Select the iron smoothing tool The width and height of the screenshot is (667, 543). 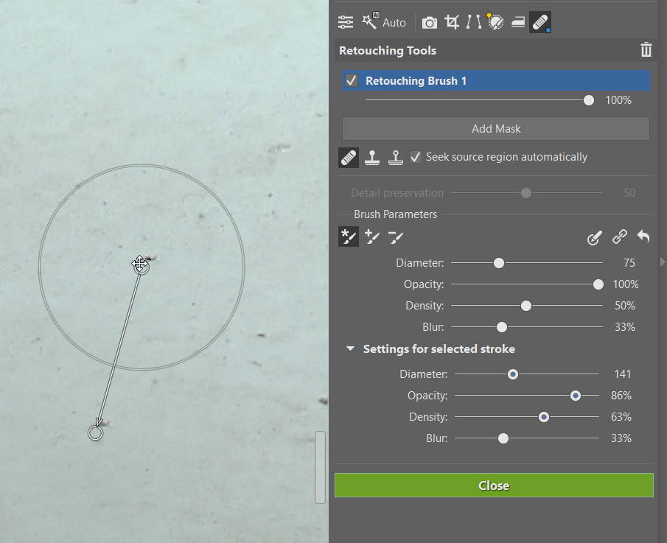coord(517,22)
